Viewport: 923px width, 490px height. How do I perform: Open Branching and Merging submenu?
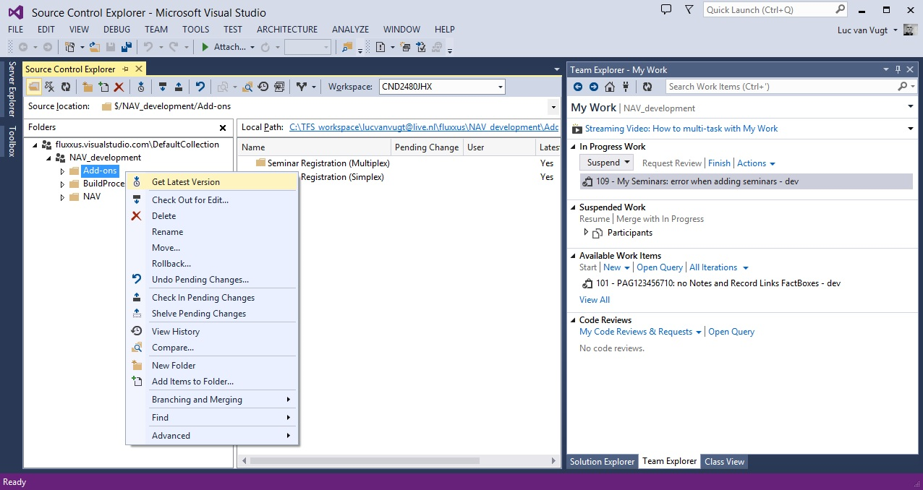pos(212,400)
